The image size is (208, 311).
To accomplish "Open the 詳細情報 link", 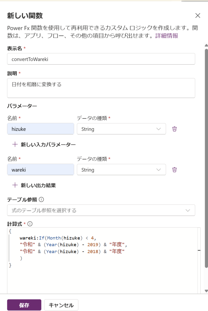I will (166, 36).
